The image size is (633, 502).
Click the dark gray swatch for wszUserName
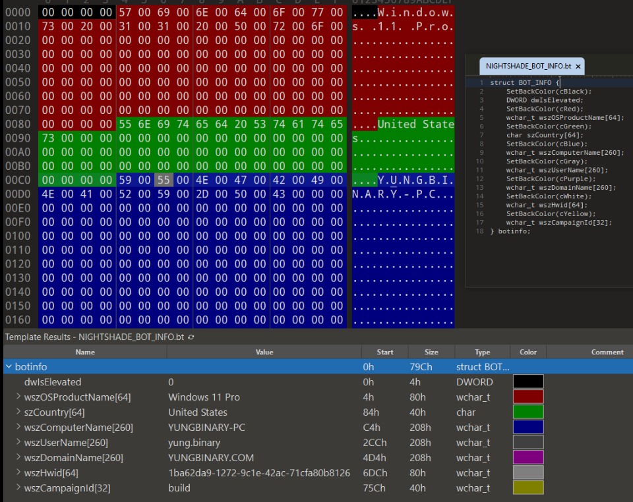(x=528, y=442)
